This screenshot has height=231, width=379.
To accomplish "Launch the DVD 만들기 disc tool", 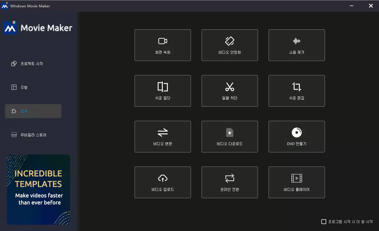I will click(297, 137).
